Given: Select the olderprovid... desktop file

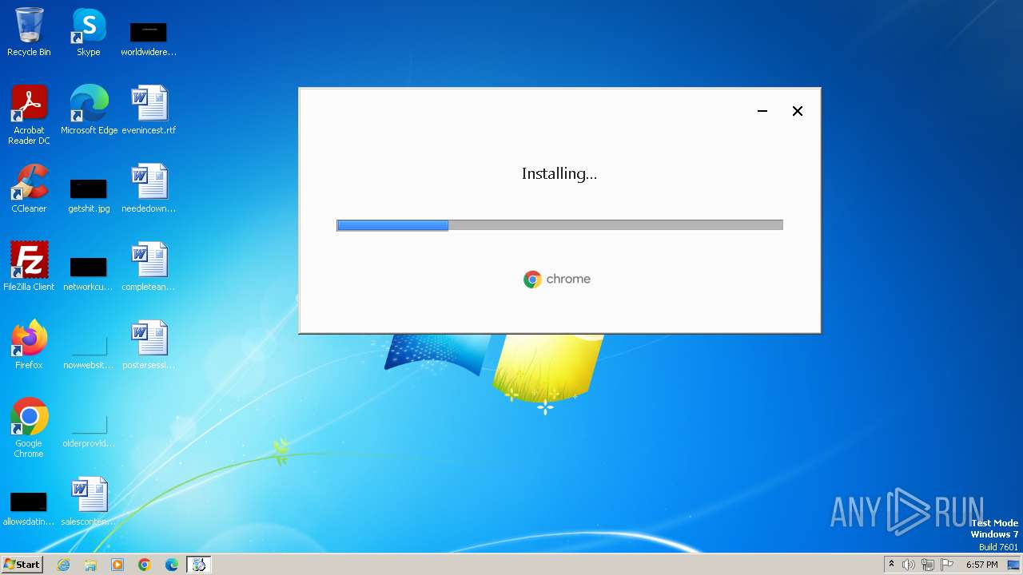Looking at the screenshot, I should (89, 430).
